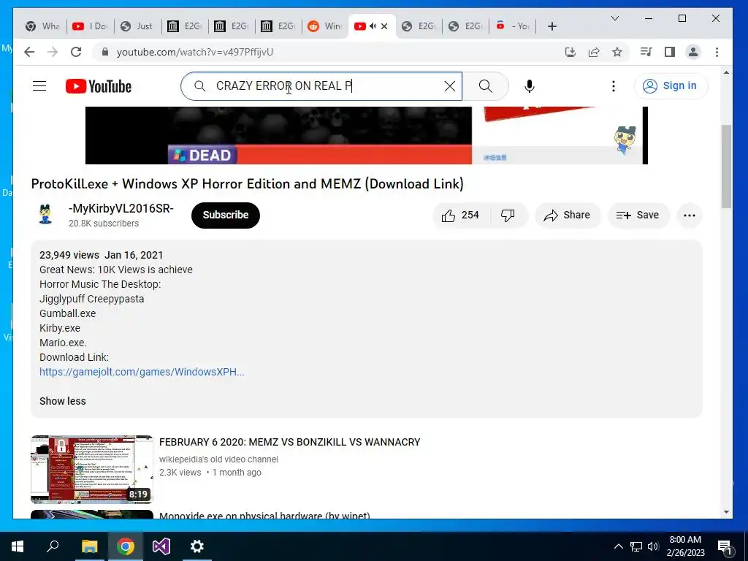The image size is (748, 561).
Task: Open notification center icon
Action: tap(725, 547)
